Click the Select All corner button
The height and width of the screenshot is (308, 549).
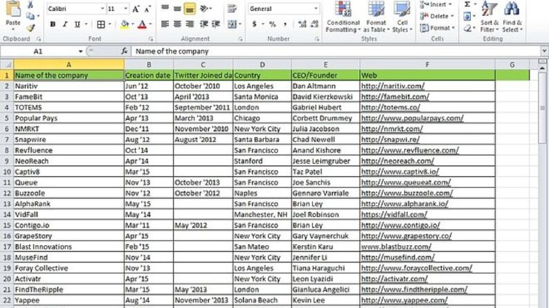point(7,65)
